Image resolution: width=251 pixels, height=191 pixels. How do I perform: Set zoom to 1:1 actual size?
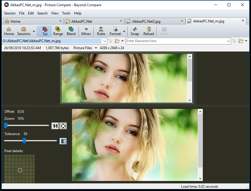pyautogui.click(x=55, y=126)
